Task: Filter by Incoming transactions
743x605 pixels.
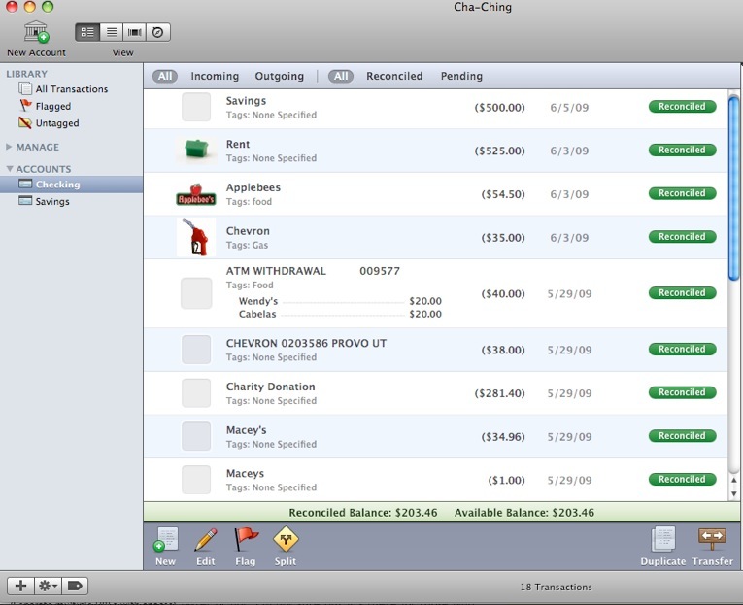Action: click(215, 76)
